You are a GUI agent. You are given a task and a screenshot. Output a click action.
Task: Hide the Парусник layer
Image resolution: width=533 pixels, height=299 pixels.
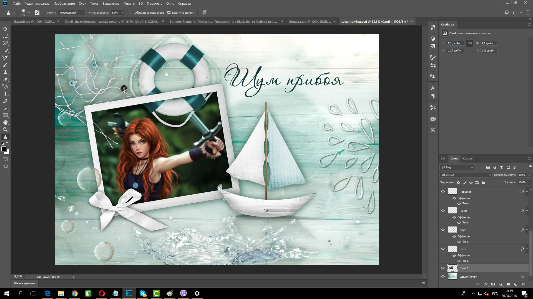[443, 191]
